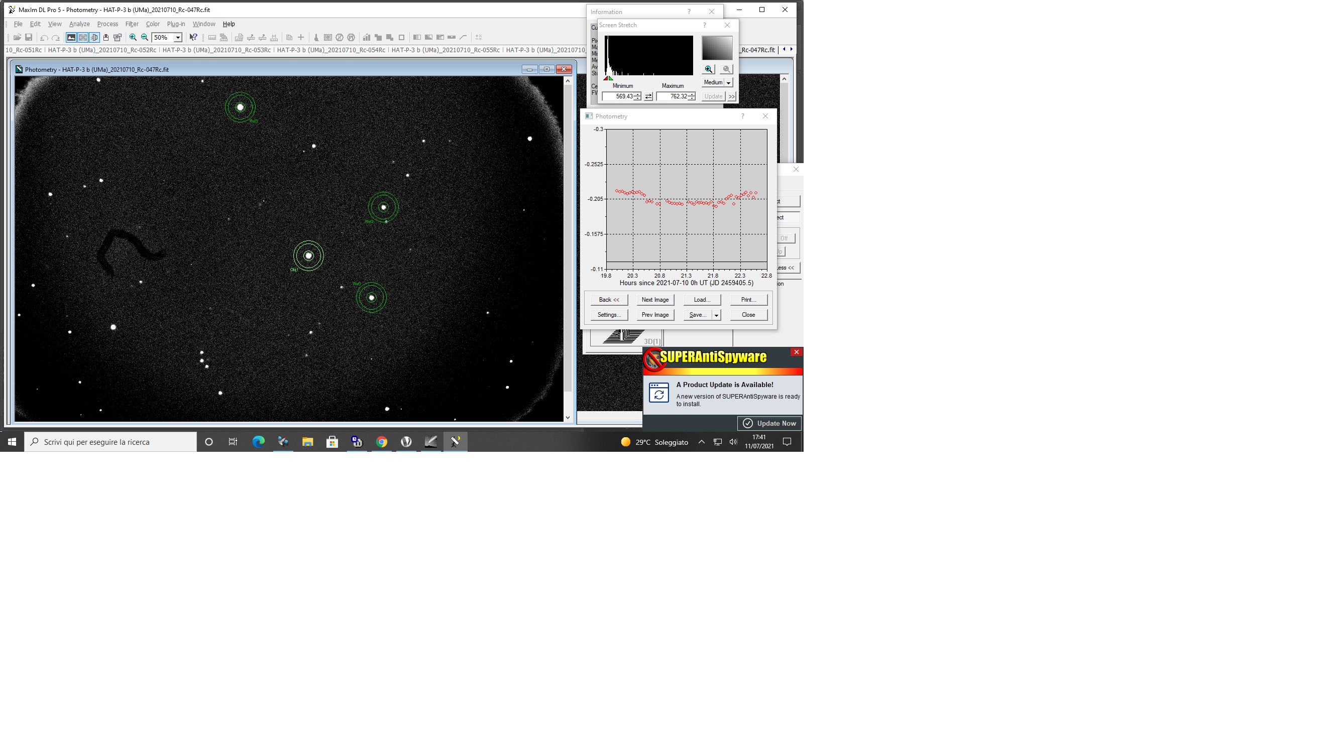The height and width of the screenshot is (750, 1334).
Task: Open the 50% zoom level dropdown
Action: (x=178, y=37)
